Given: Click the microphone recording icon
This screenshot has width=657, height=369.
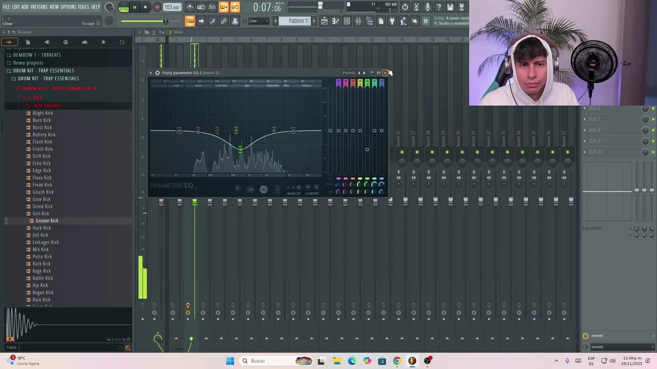Looking at the screenshot, I should pyautogui.click(x=428, y=7).
